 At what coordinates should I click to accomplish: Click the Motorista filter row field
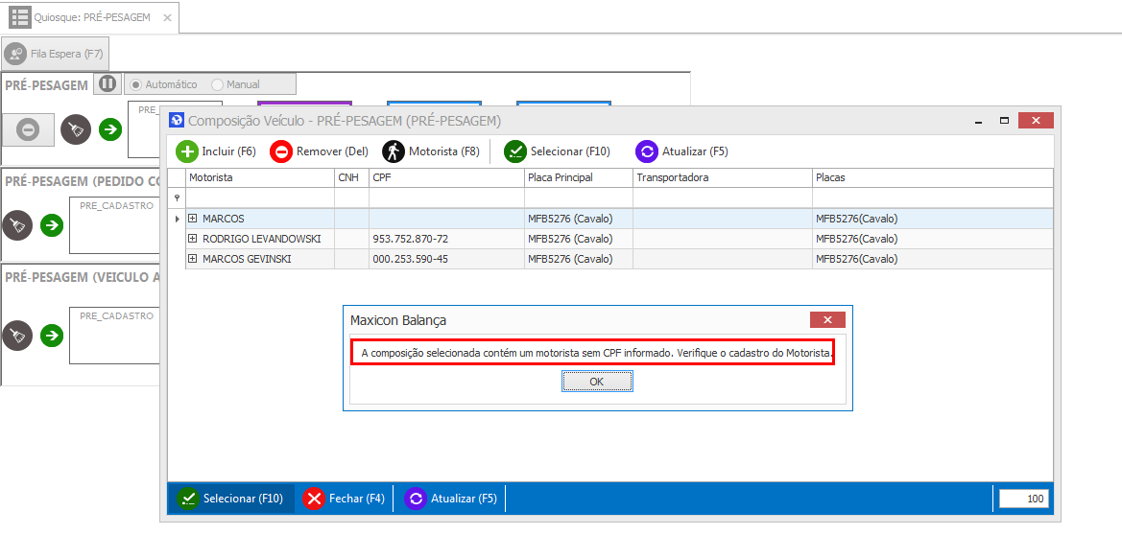259,198
